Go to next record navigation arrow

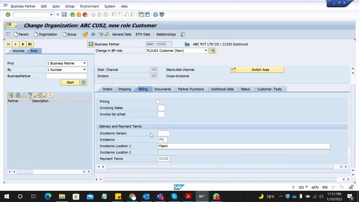pyautogui.click(x=23, y=44)
